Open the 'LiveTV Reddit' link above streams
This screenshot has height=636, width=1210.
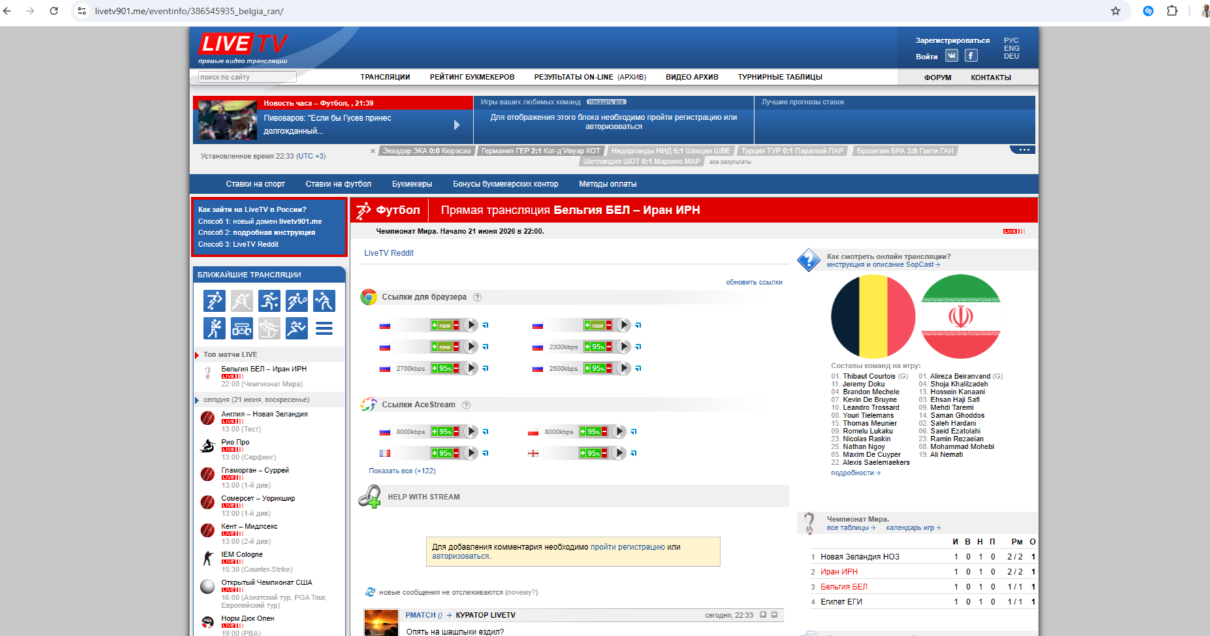(x=389, y=253)
